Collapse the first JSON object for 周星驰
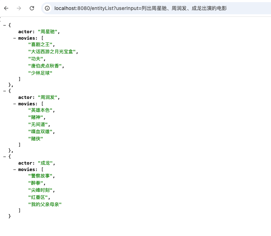This screenshot has height=236, width=271. (x=5, y=25)
